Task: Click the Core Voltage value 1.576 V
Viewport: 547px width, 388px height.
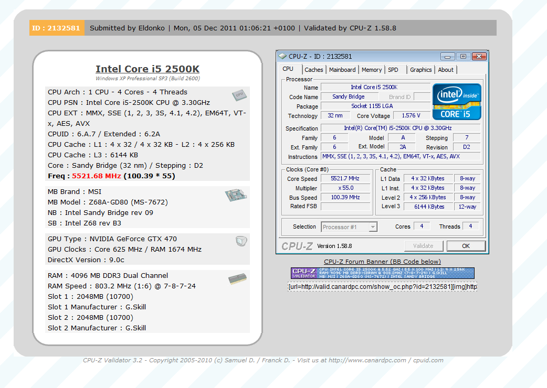Action: [411, 116]
